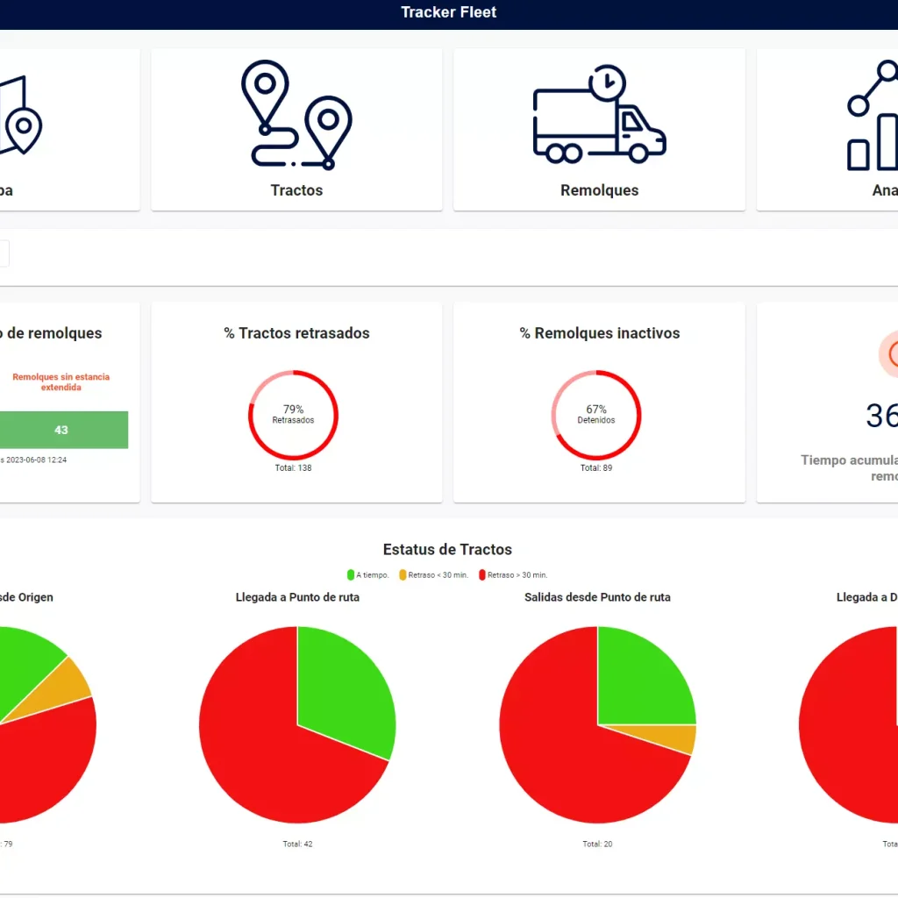This screenshot has width=898, height=898.
Task: Click the 79% Retrasados donut chart
Action: pyautogui.click(x=293, y=415)
